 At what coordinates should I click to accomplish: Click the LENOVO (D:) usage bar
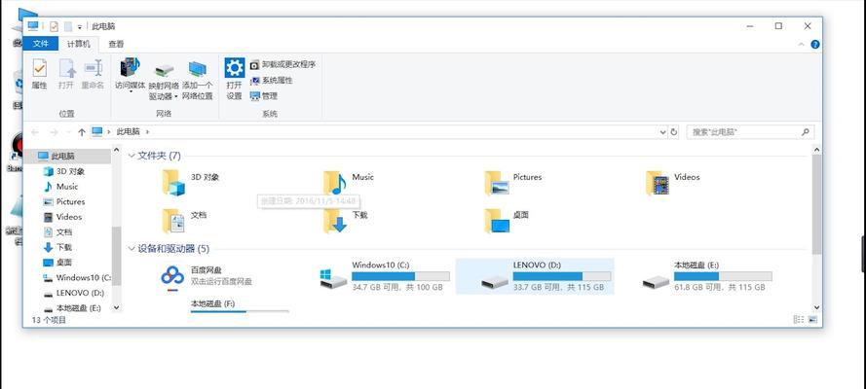coord(562,276)
